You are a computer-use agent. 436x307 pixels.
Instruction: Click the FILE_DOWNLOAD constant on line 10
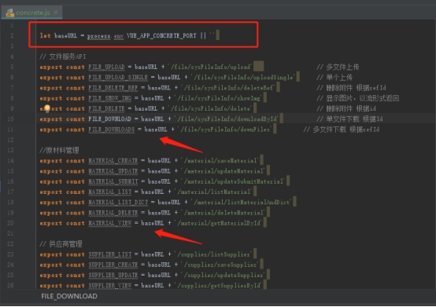[110, 119]
